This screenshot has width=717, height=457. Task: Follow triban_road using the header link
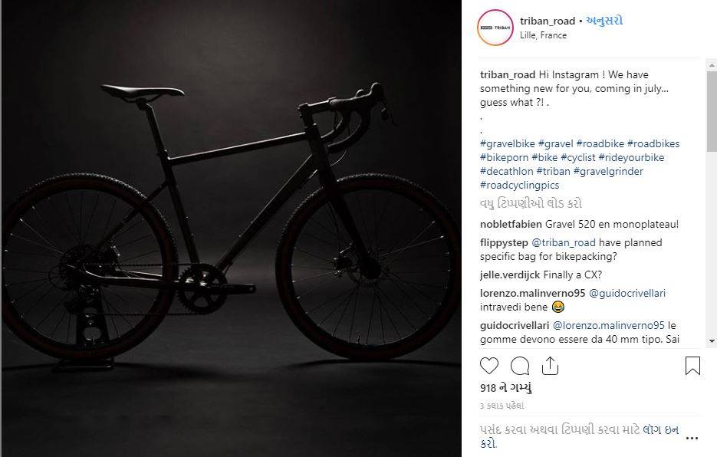[x=604, y=21]
